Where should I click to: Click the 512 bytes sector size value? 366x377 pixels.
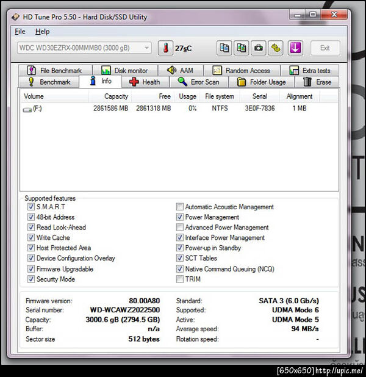(144, 339)
